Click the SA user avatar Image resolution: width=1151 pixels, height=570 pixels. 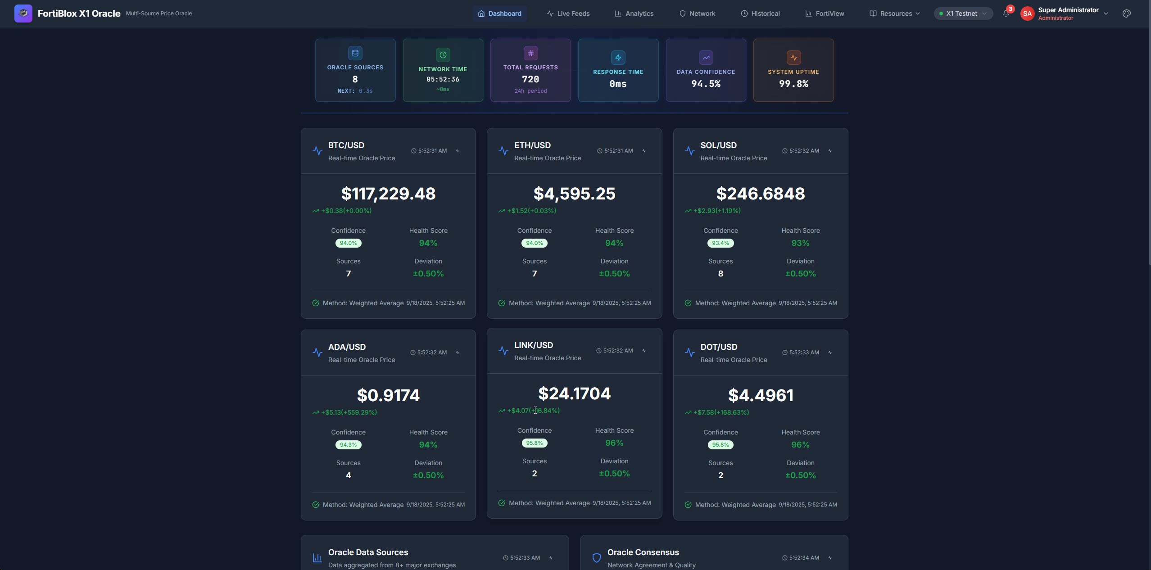[1027, 14]
